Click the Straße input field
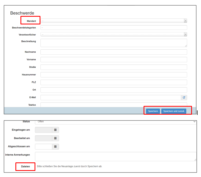201x177 pixels. tap(114, 67)
